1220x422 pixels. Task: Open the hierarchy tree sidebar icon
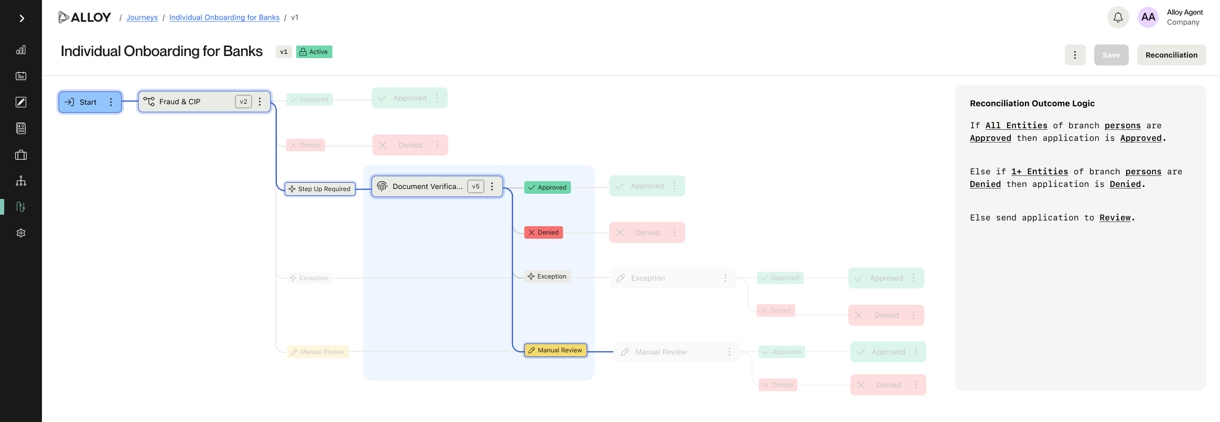[21, 181]
